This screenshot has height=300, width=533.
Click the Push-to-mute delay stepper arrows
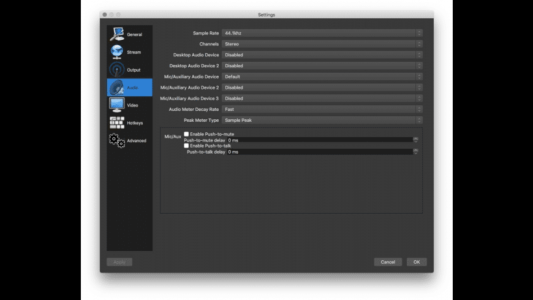[x=416, y=140]
